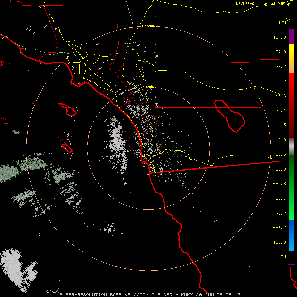Image resolution: width=297 pixels, height=297 pixels.
Task: Click the 76.7 velocity scale value
Action: pos(281,66)
